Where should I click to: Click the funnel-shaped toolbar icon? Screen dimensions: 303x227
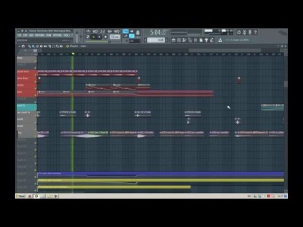206,40
